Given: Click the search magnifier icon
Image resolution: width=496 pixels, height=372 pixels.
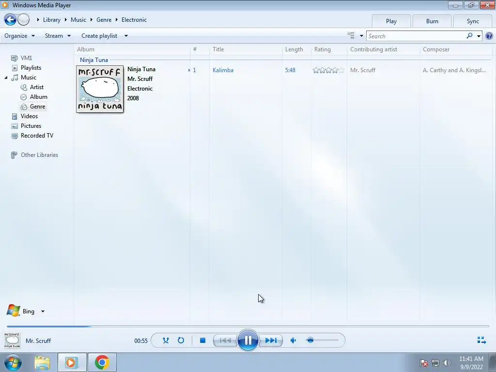Looking at the screenshot, I should [x=469, y=36].
